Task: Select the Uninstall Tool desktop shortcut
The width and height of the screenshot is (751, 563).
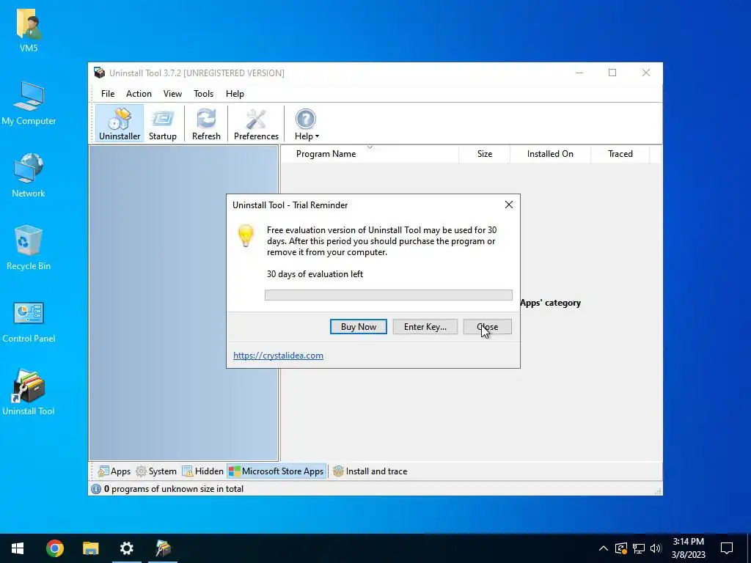Action: [x=29, y=393]
